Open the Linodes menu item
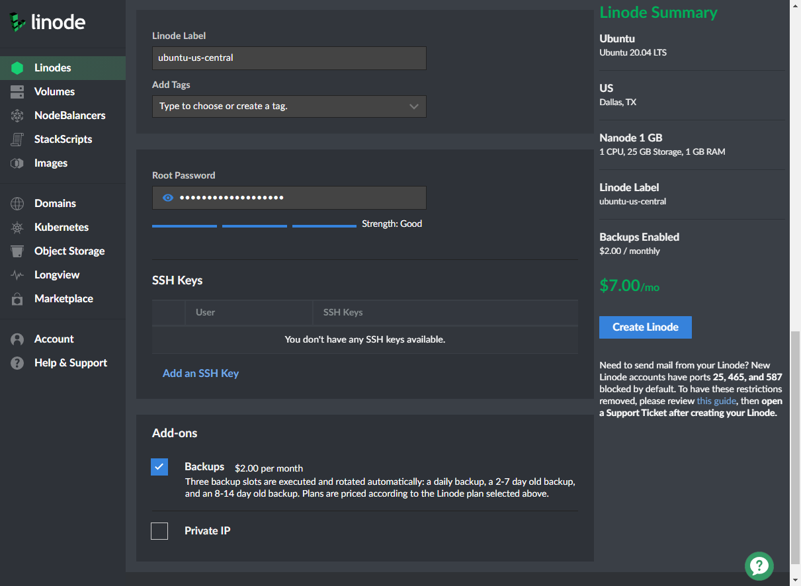 point(63,68)
